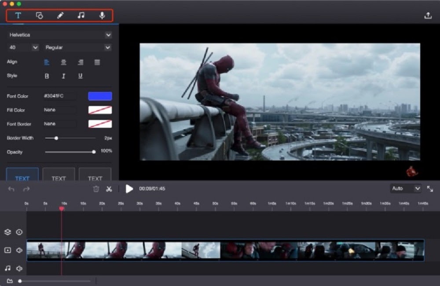The height and width of the screenshot is (286, 440).
Task: Play the video preview
Action: [x=129, y=189]
